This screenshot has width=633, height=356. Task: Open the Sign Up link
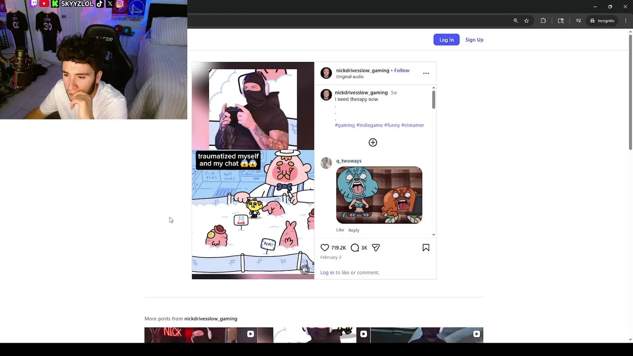click(x=474, y=40)
